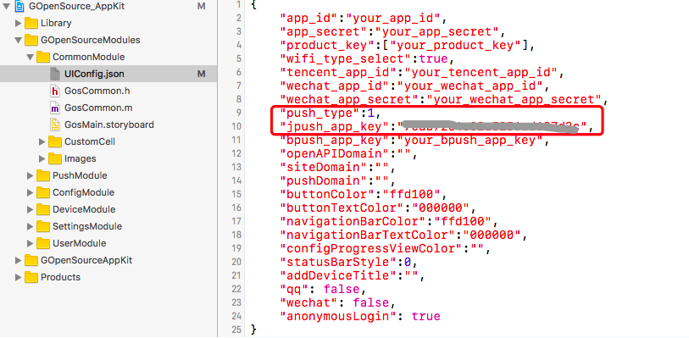Screen dimensions: 689x338
Task: Expand the GOpenSourceAppKit group
Action: click(x=18, y=260)
